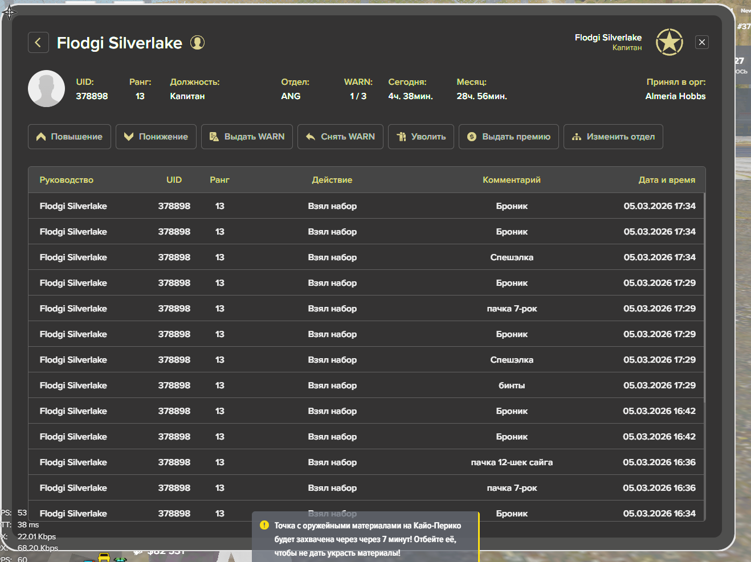Click Снять WARN button

(340, 137)
